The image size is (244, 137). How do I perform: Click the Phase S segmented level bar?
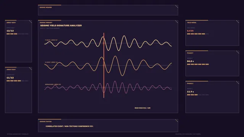click(198, 95)
